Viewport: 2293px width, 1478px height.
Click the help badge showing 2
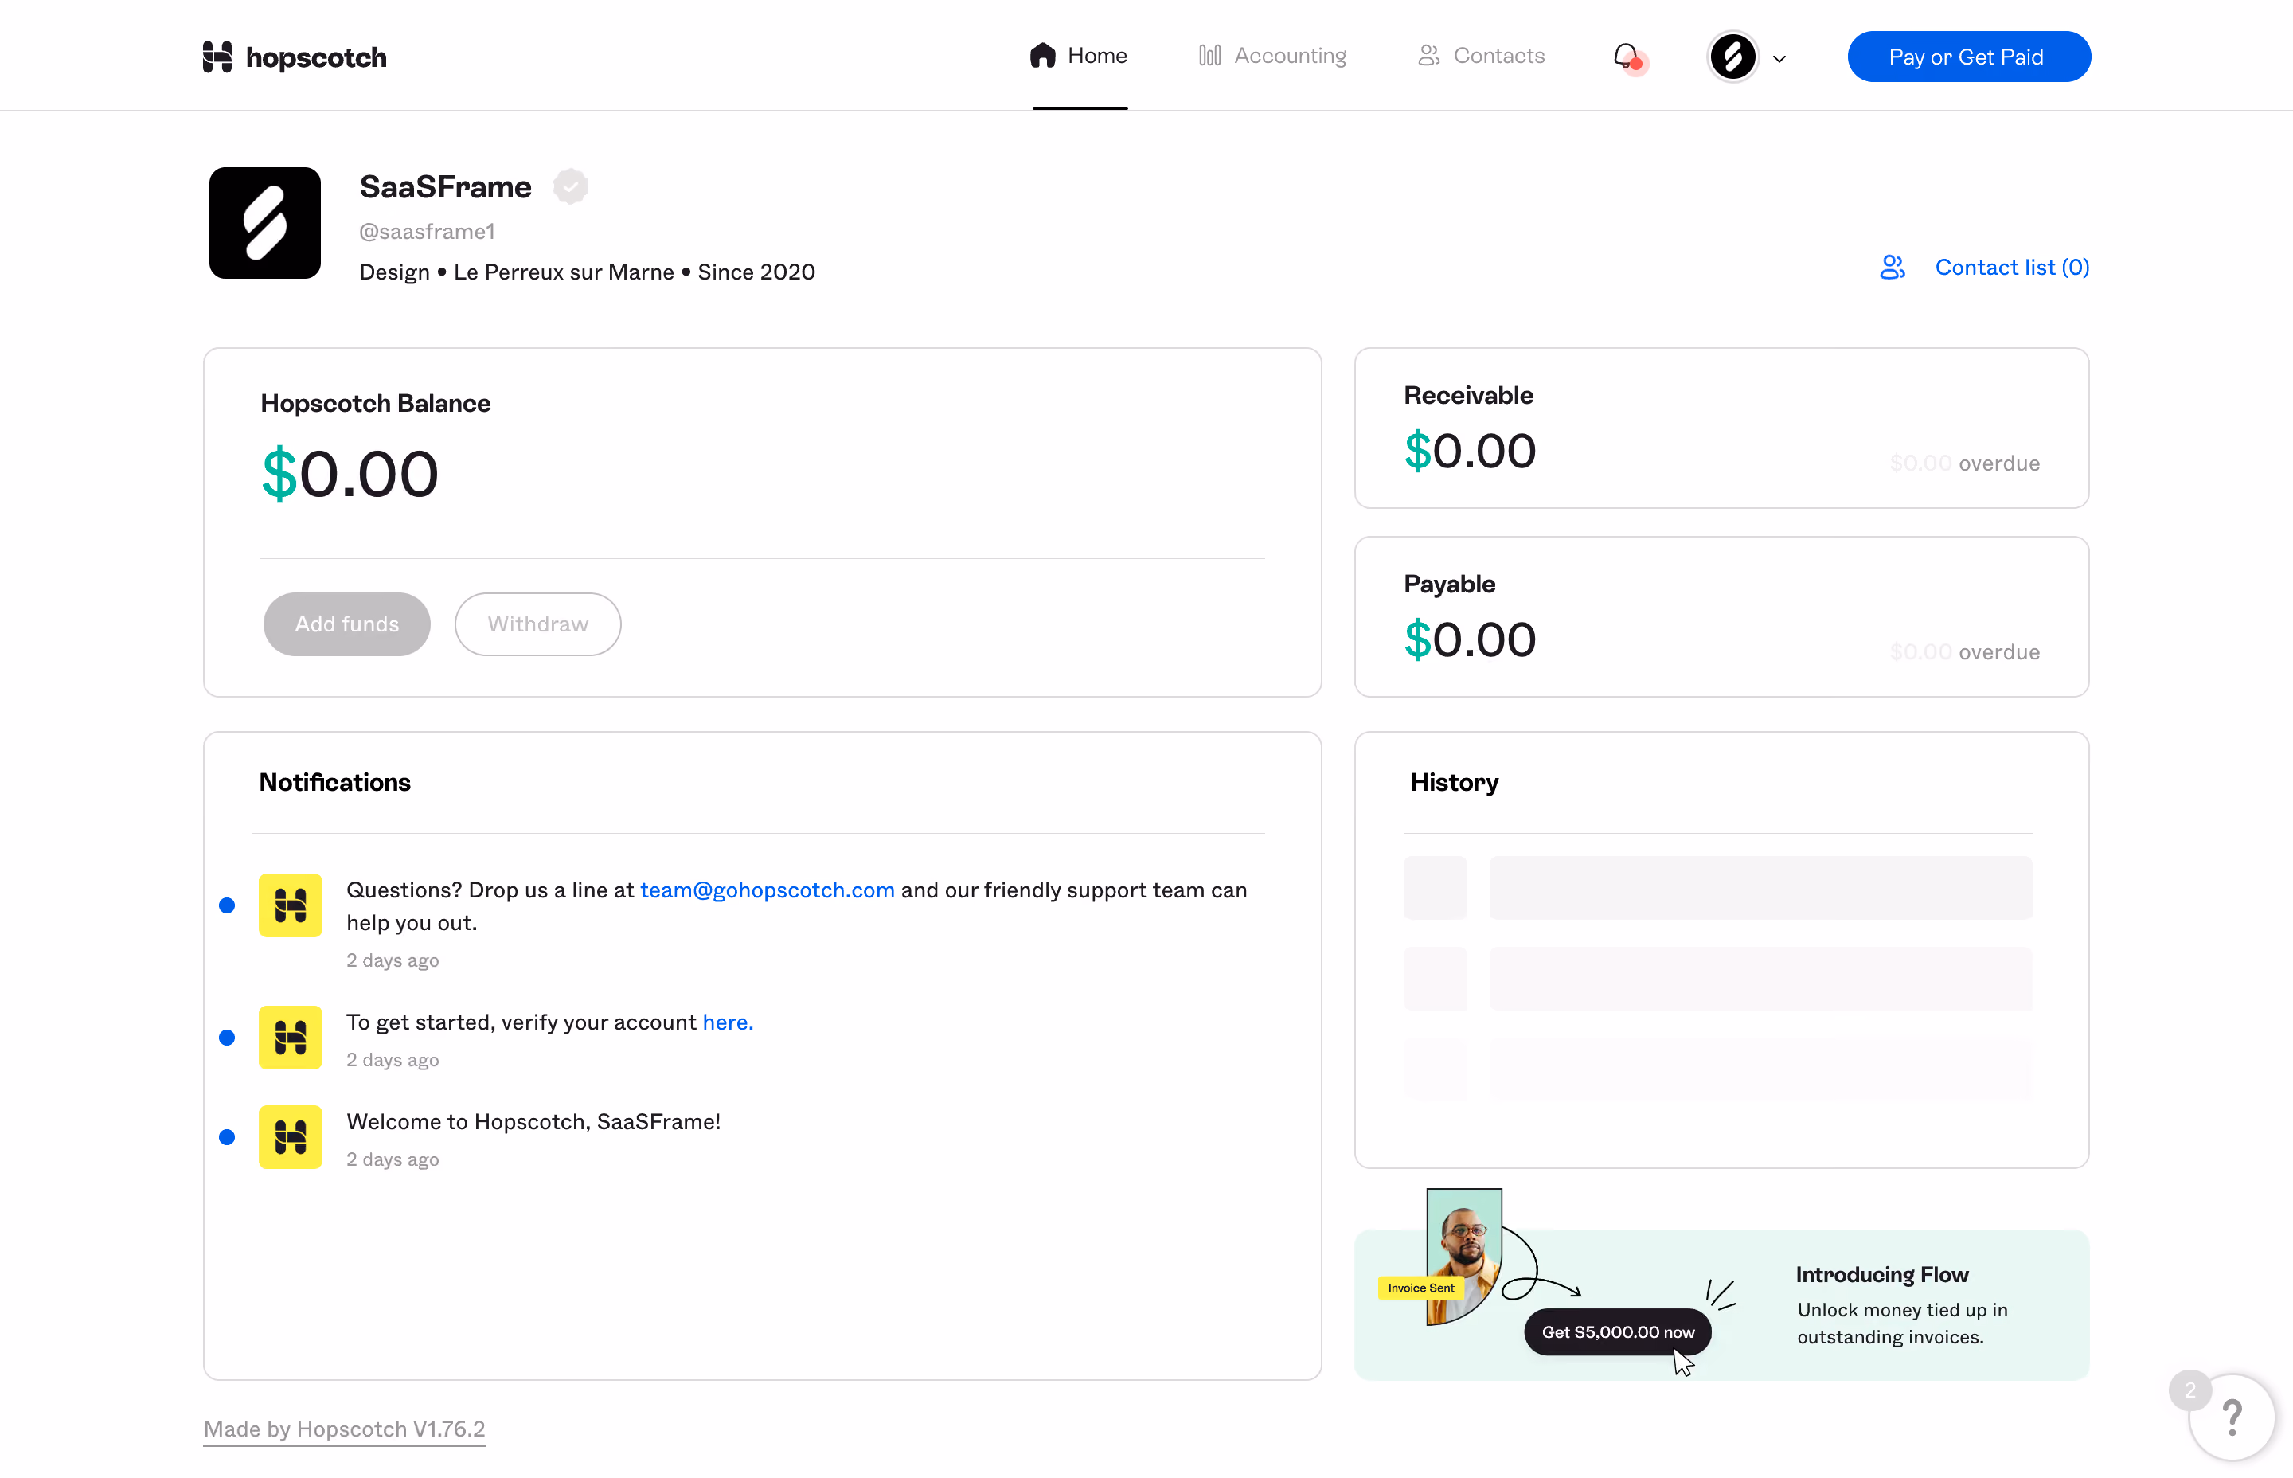click(2189, 1390)
